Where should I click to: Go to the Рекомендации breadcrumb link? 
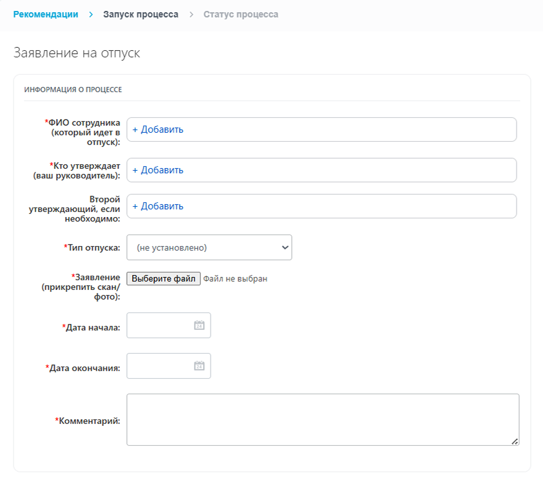pos(46,14)
